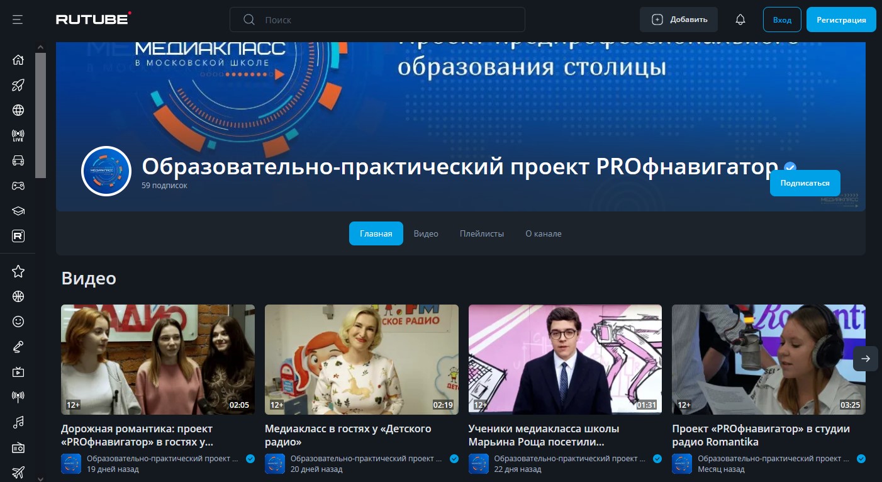
Task: Select the music note icon
Action: pos(18,422)
